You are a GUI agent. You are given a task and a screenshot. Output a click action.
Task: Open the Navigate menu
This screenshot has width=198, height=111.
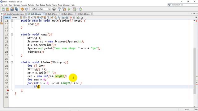[17, 5]
